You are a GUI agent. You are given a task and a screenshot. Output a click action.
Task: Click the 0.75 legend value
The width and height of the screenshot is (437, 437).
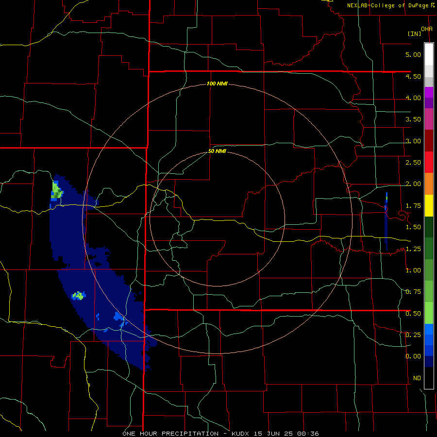tap(413, 292)
